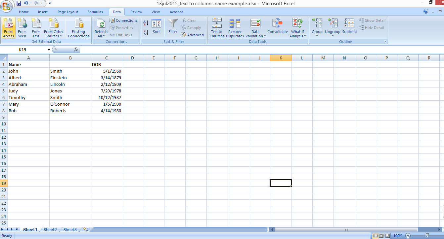Expand the From Other Sources menu

click(x=54, y=28)
